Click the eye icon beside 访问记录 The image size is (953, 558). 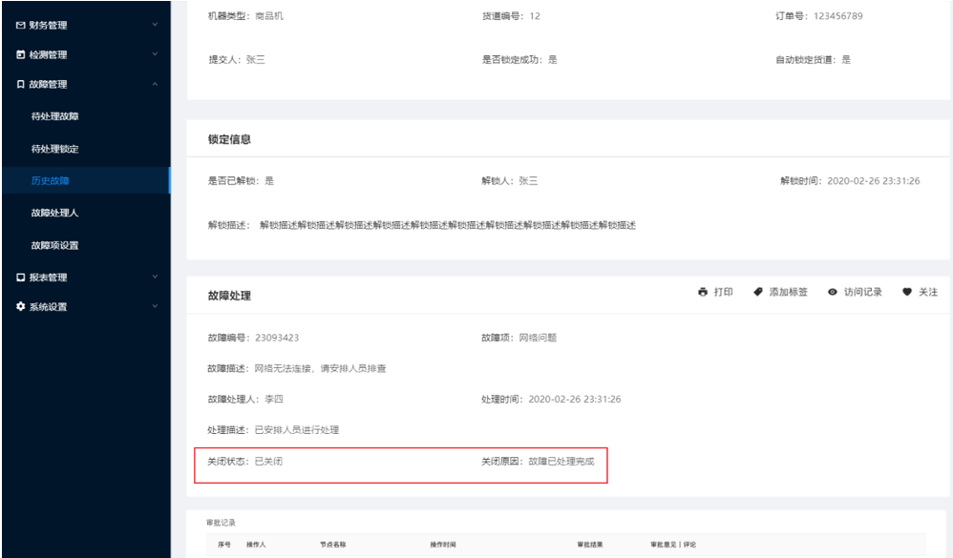point(833,292)
